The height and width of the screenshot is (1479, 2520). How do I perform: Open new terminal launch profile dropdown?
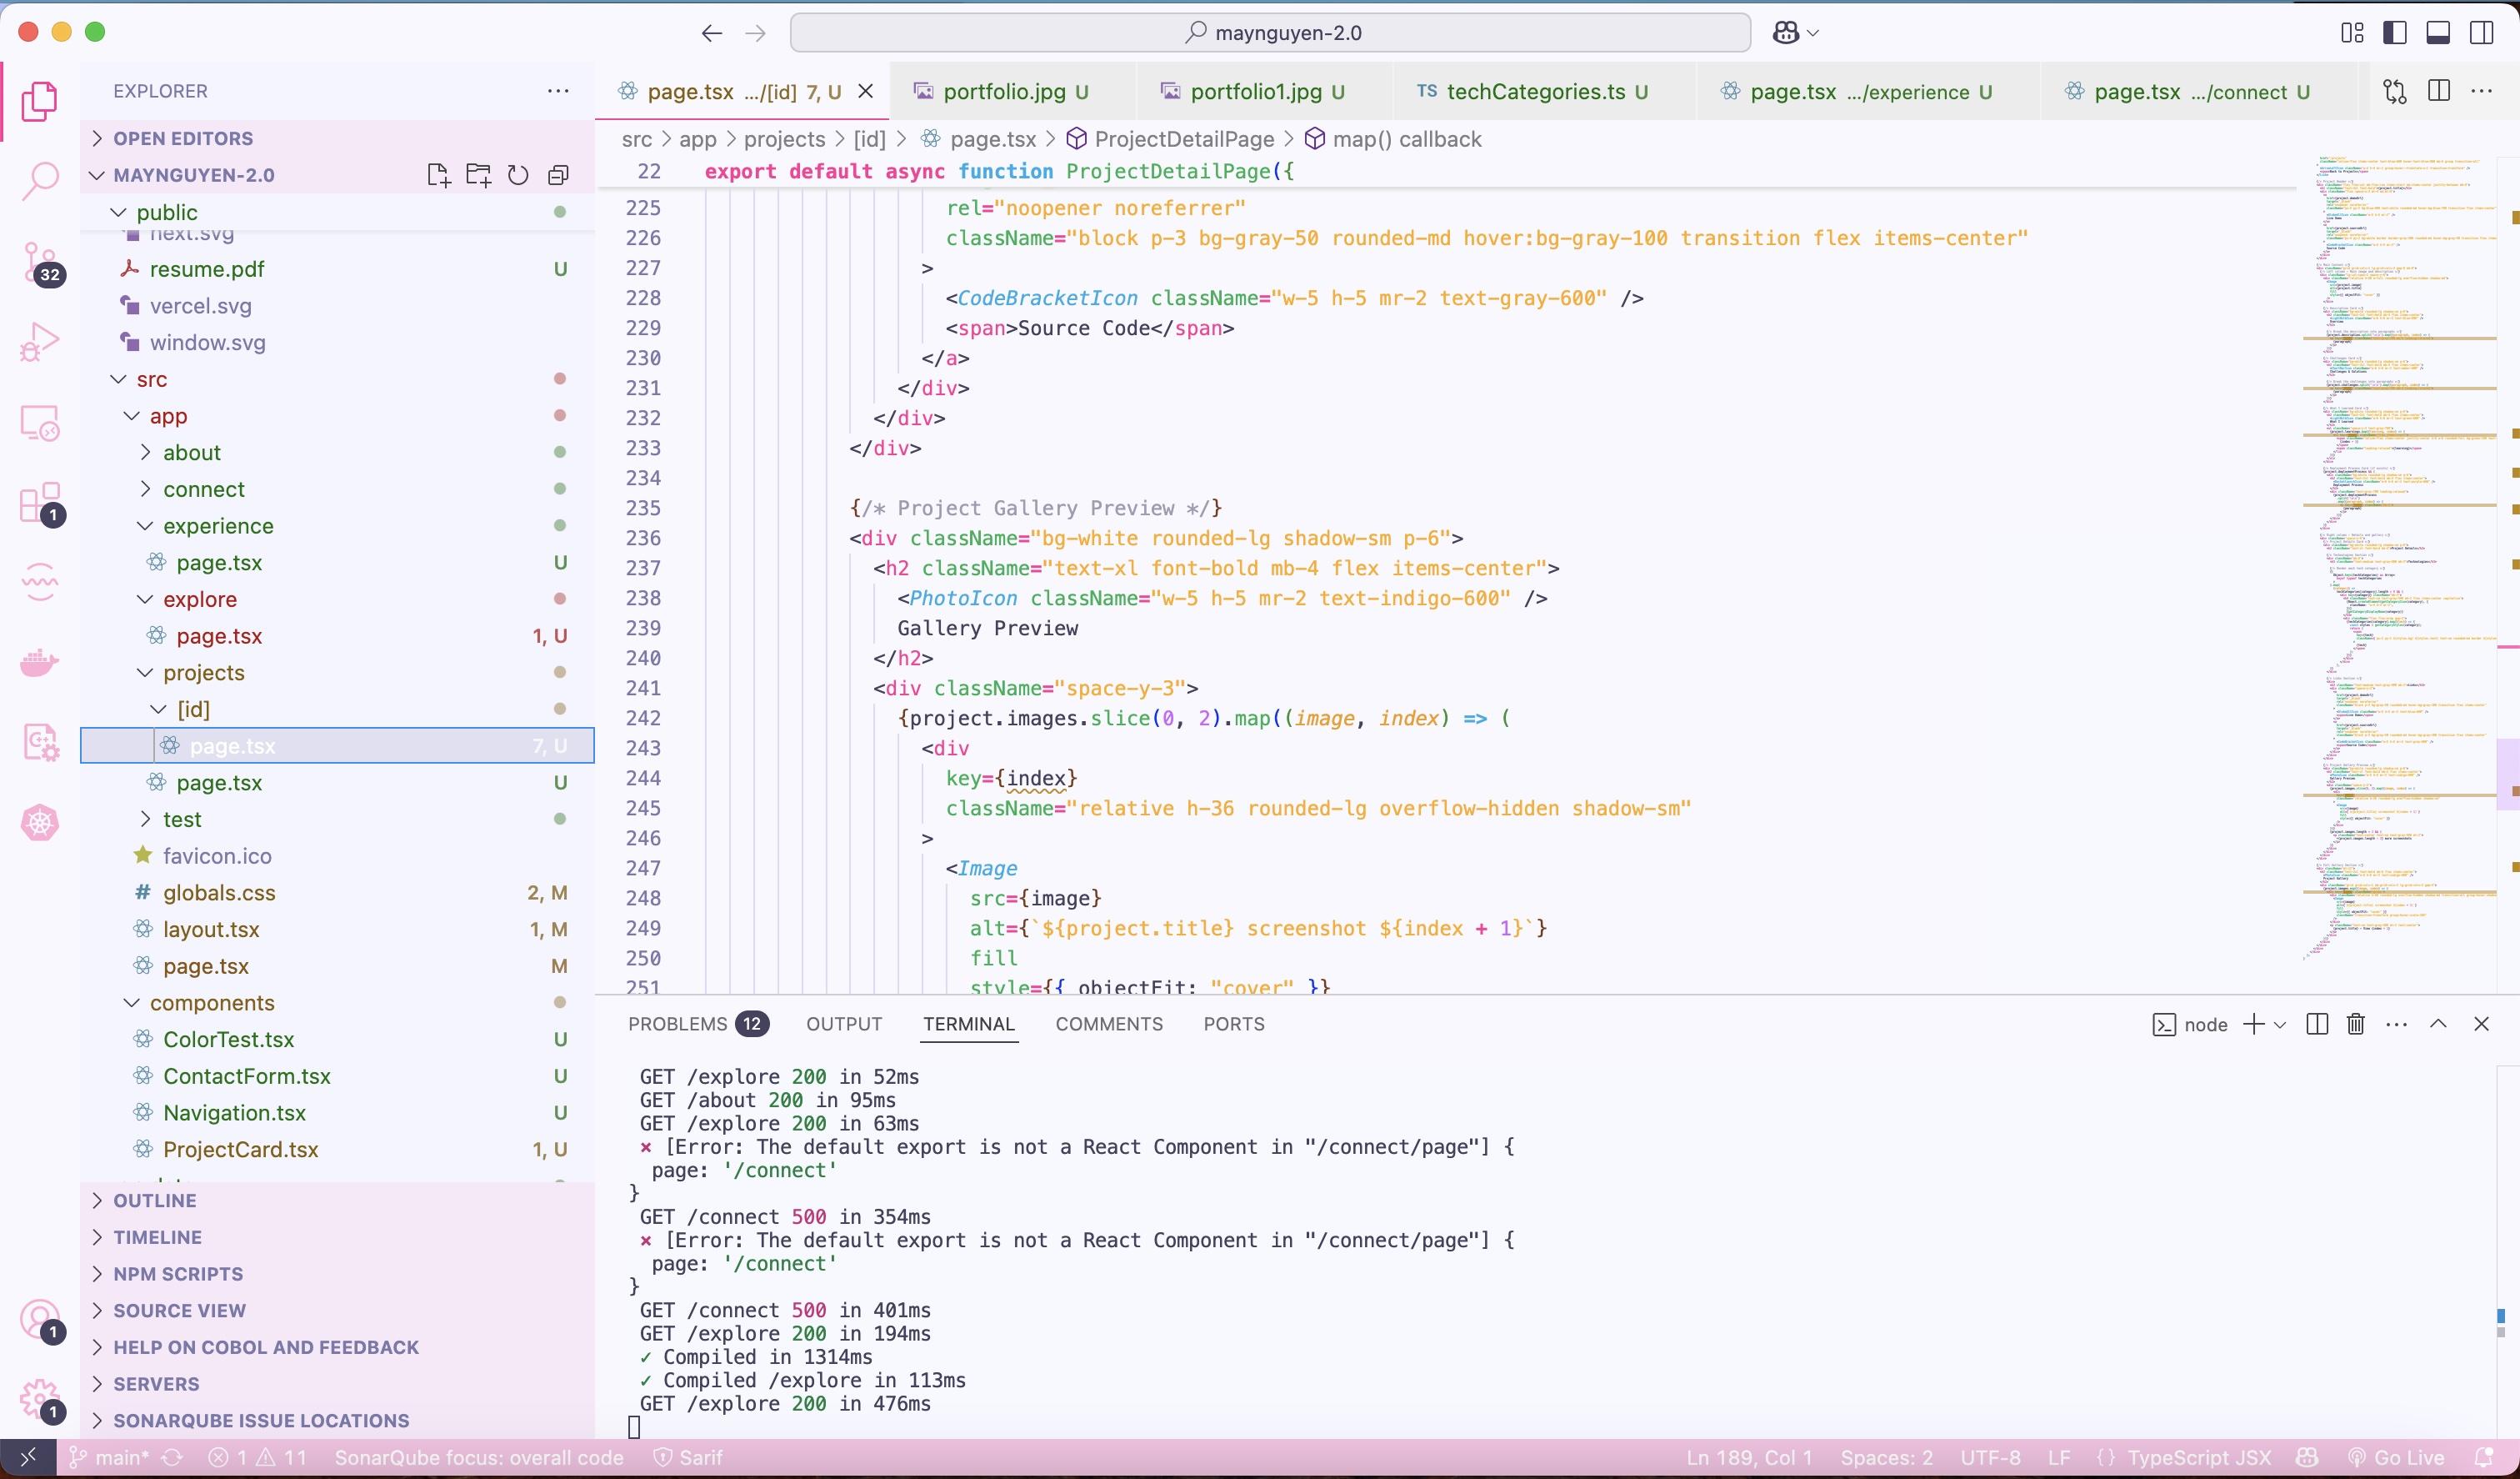(2281, 1024)
